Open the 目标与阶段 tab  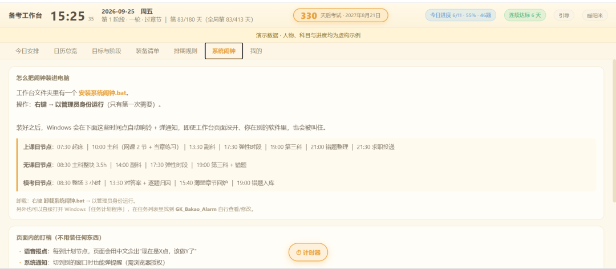107,51
